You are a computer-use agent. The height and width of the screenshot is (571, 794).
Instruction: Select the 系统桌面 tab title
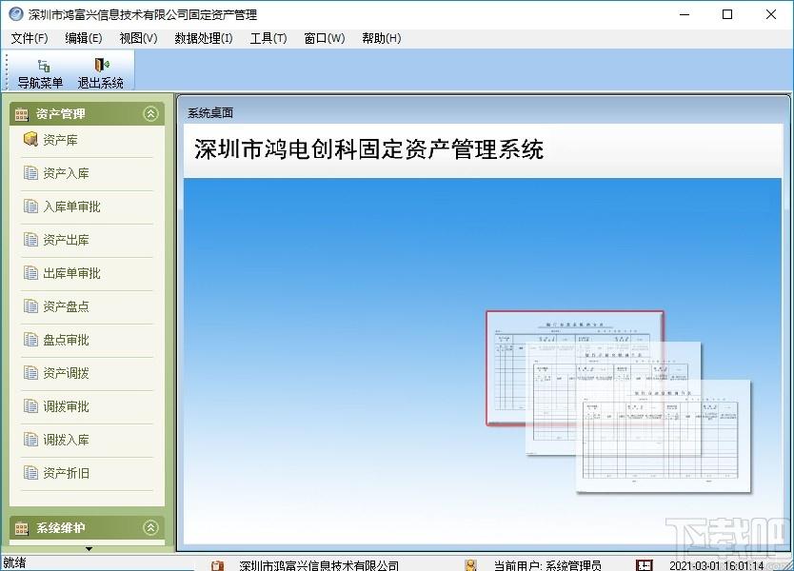click(x=210, y=113)
